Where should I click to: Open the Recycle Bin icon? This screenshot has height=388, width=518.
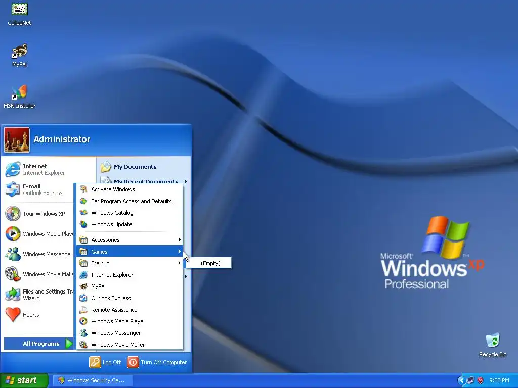493,345
